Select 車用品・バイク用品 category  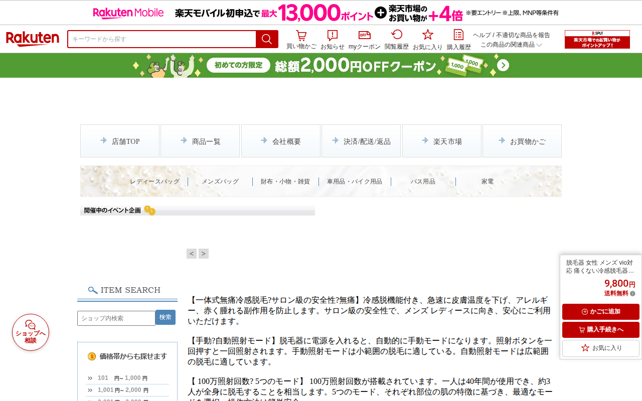coord(355,181)
